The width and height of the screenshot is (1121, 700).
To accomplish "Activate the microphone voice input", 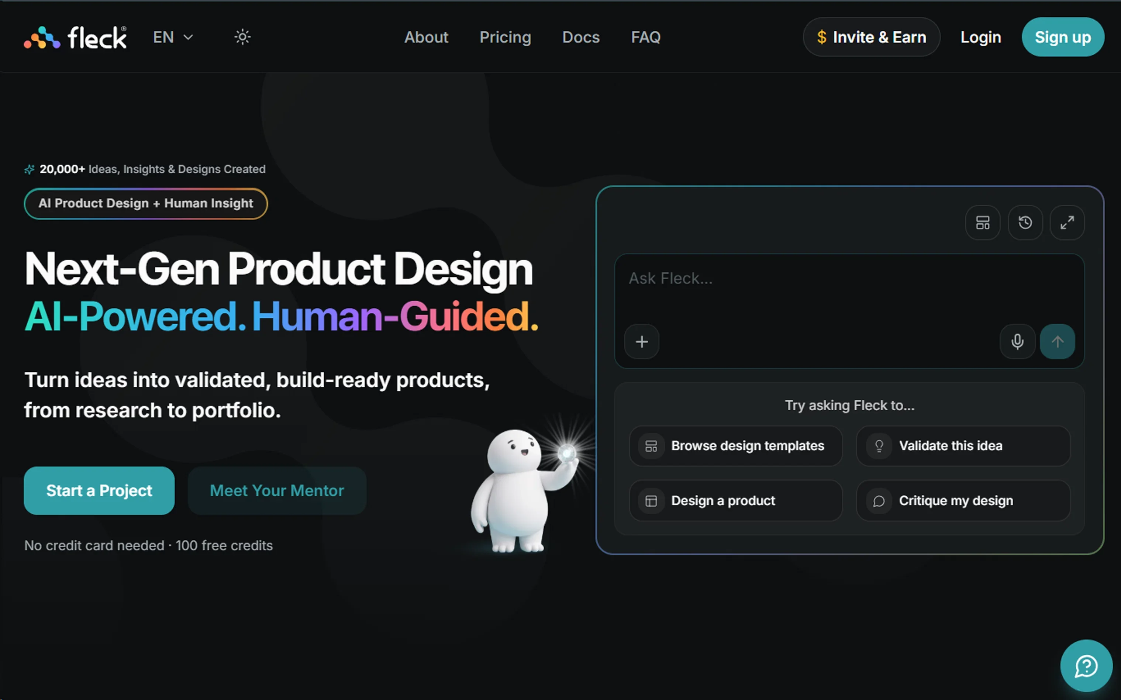I will click(x=1017, y=342).
